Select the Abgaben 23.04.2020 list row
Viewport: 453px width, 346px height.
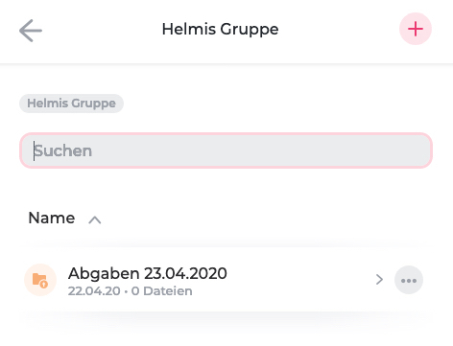tap(224, 280)
